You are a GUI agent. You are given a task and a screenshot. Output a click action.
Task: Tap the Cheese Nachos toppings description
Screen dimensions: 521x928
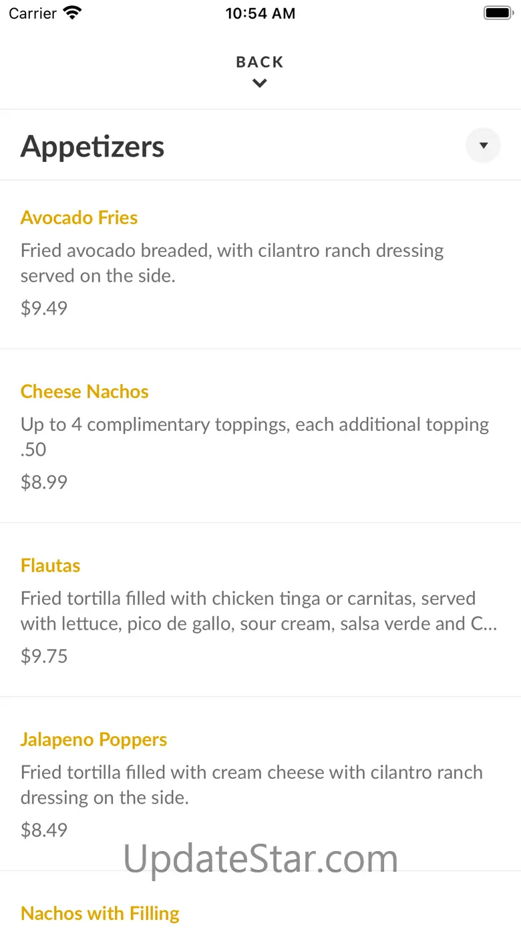point(255,437)
